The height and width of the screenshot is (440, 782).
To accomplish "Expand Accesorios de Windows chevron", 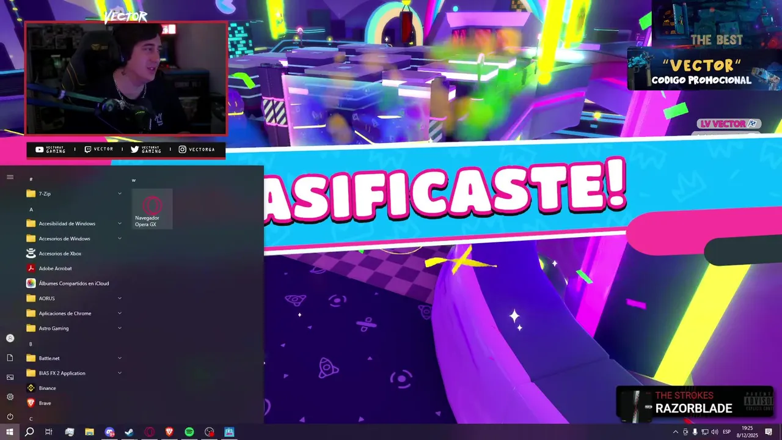I will pyautogui.click(x=120, y=239).
